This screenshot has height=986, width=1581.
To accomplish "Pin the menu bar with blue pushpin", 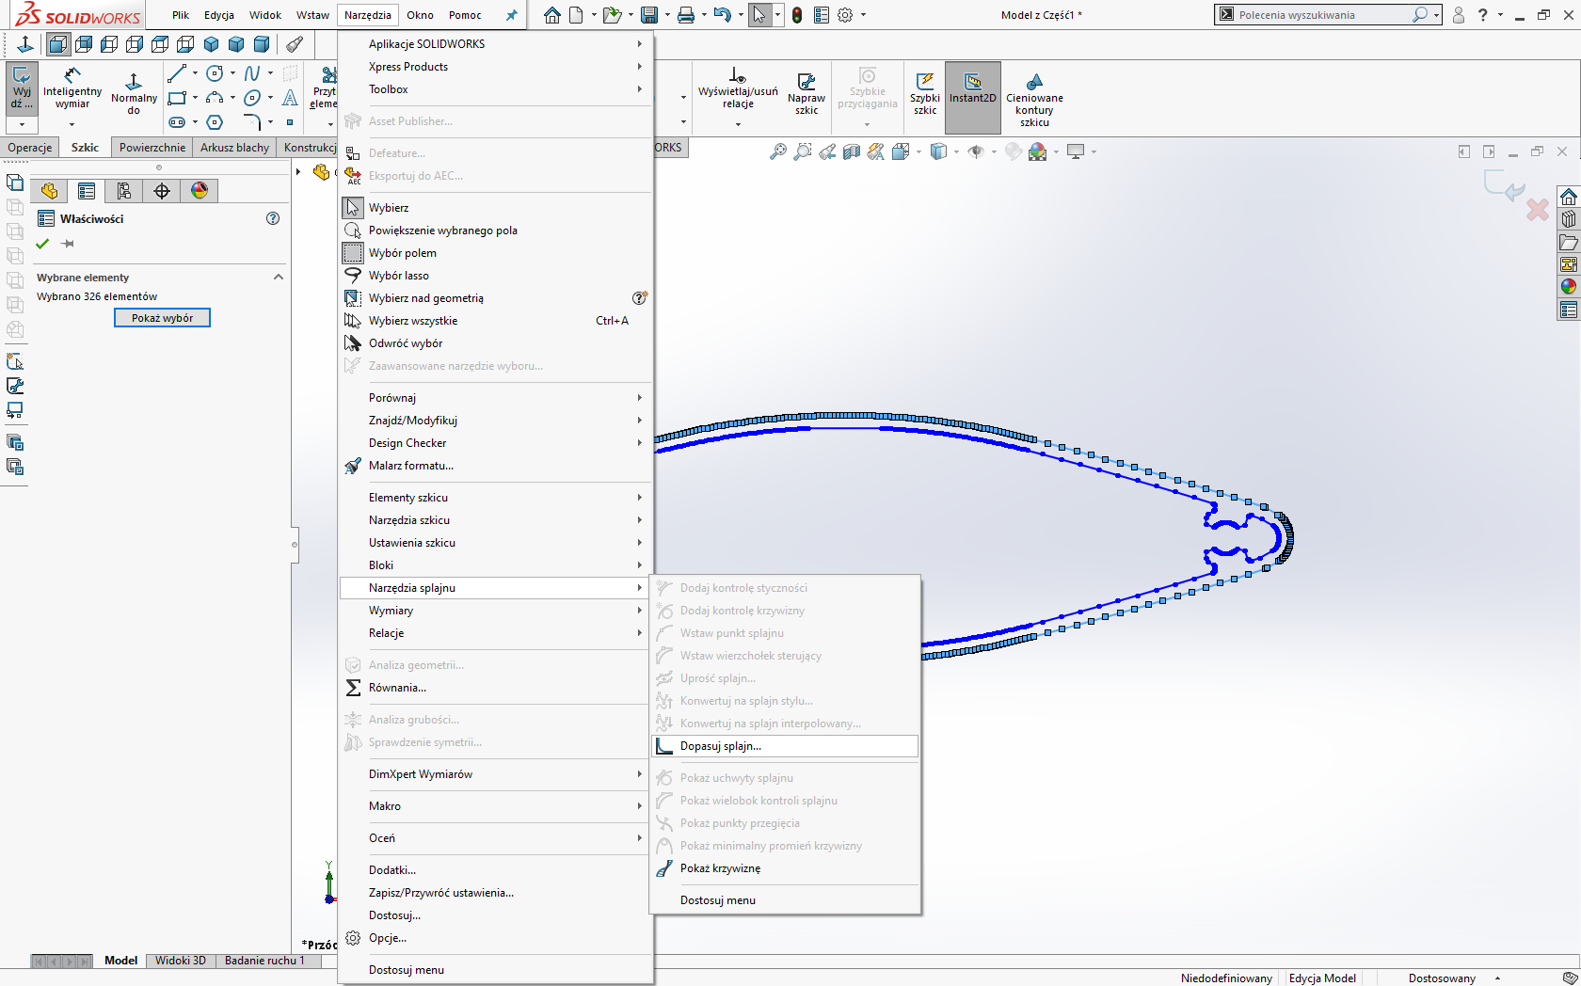I will coord(511,15).
